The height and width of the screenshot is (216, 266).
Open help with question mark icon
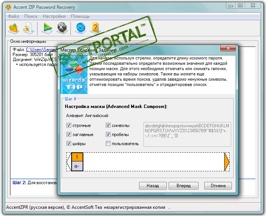coord(95,28)
